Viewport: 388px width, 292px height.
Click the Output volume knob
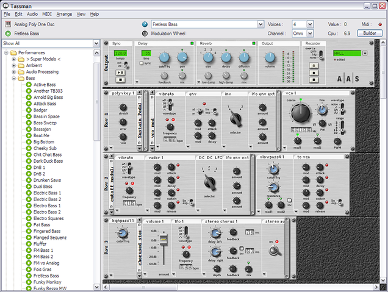click(270, 57)
